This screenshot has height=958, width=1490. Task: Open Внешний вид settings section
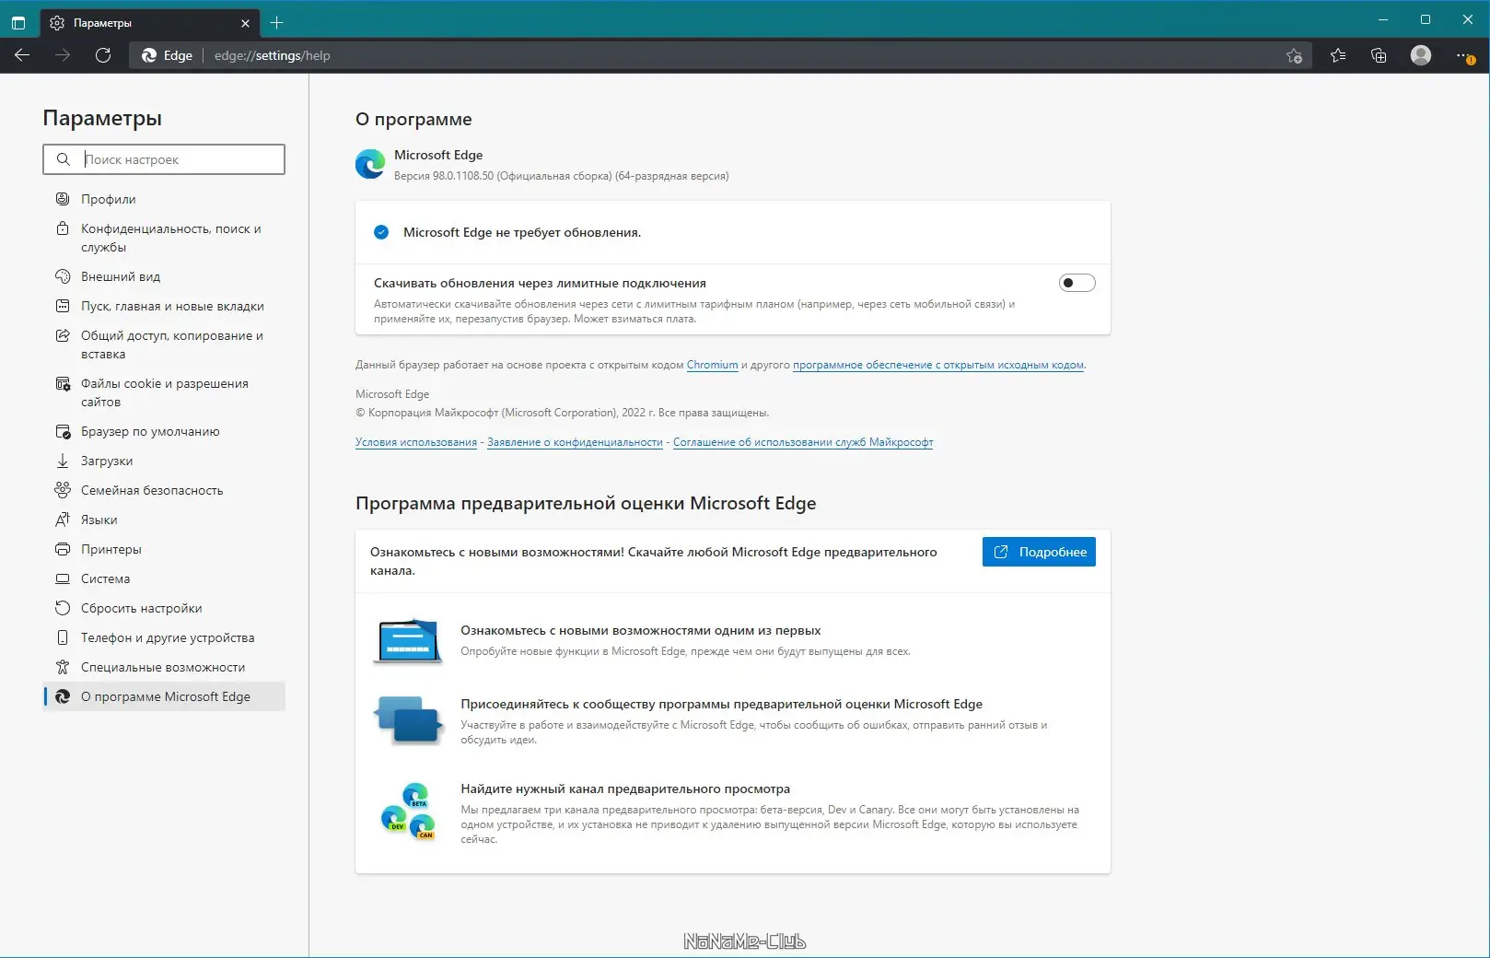tap(164, 276)
